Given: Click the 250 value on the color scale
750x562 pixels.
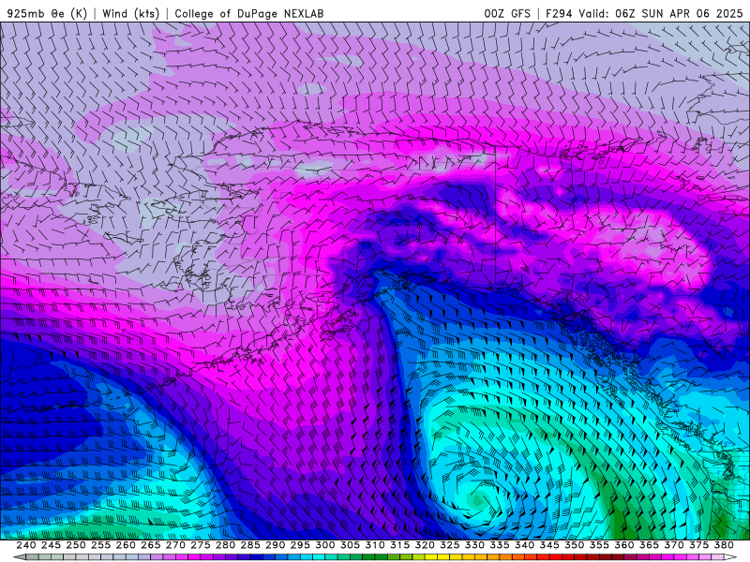Looking at the screenshot, I should pos(76,545).
